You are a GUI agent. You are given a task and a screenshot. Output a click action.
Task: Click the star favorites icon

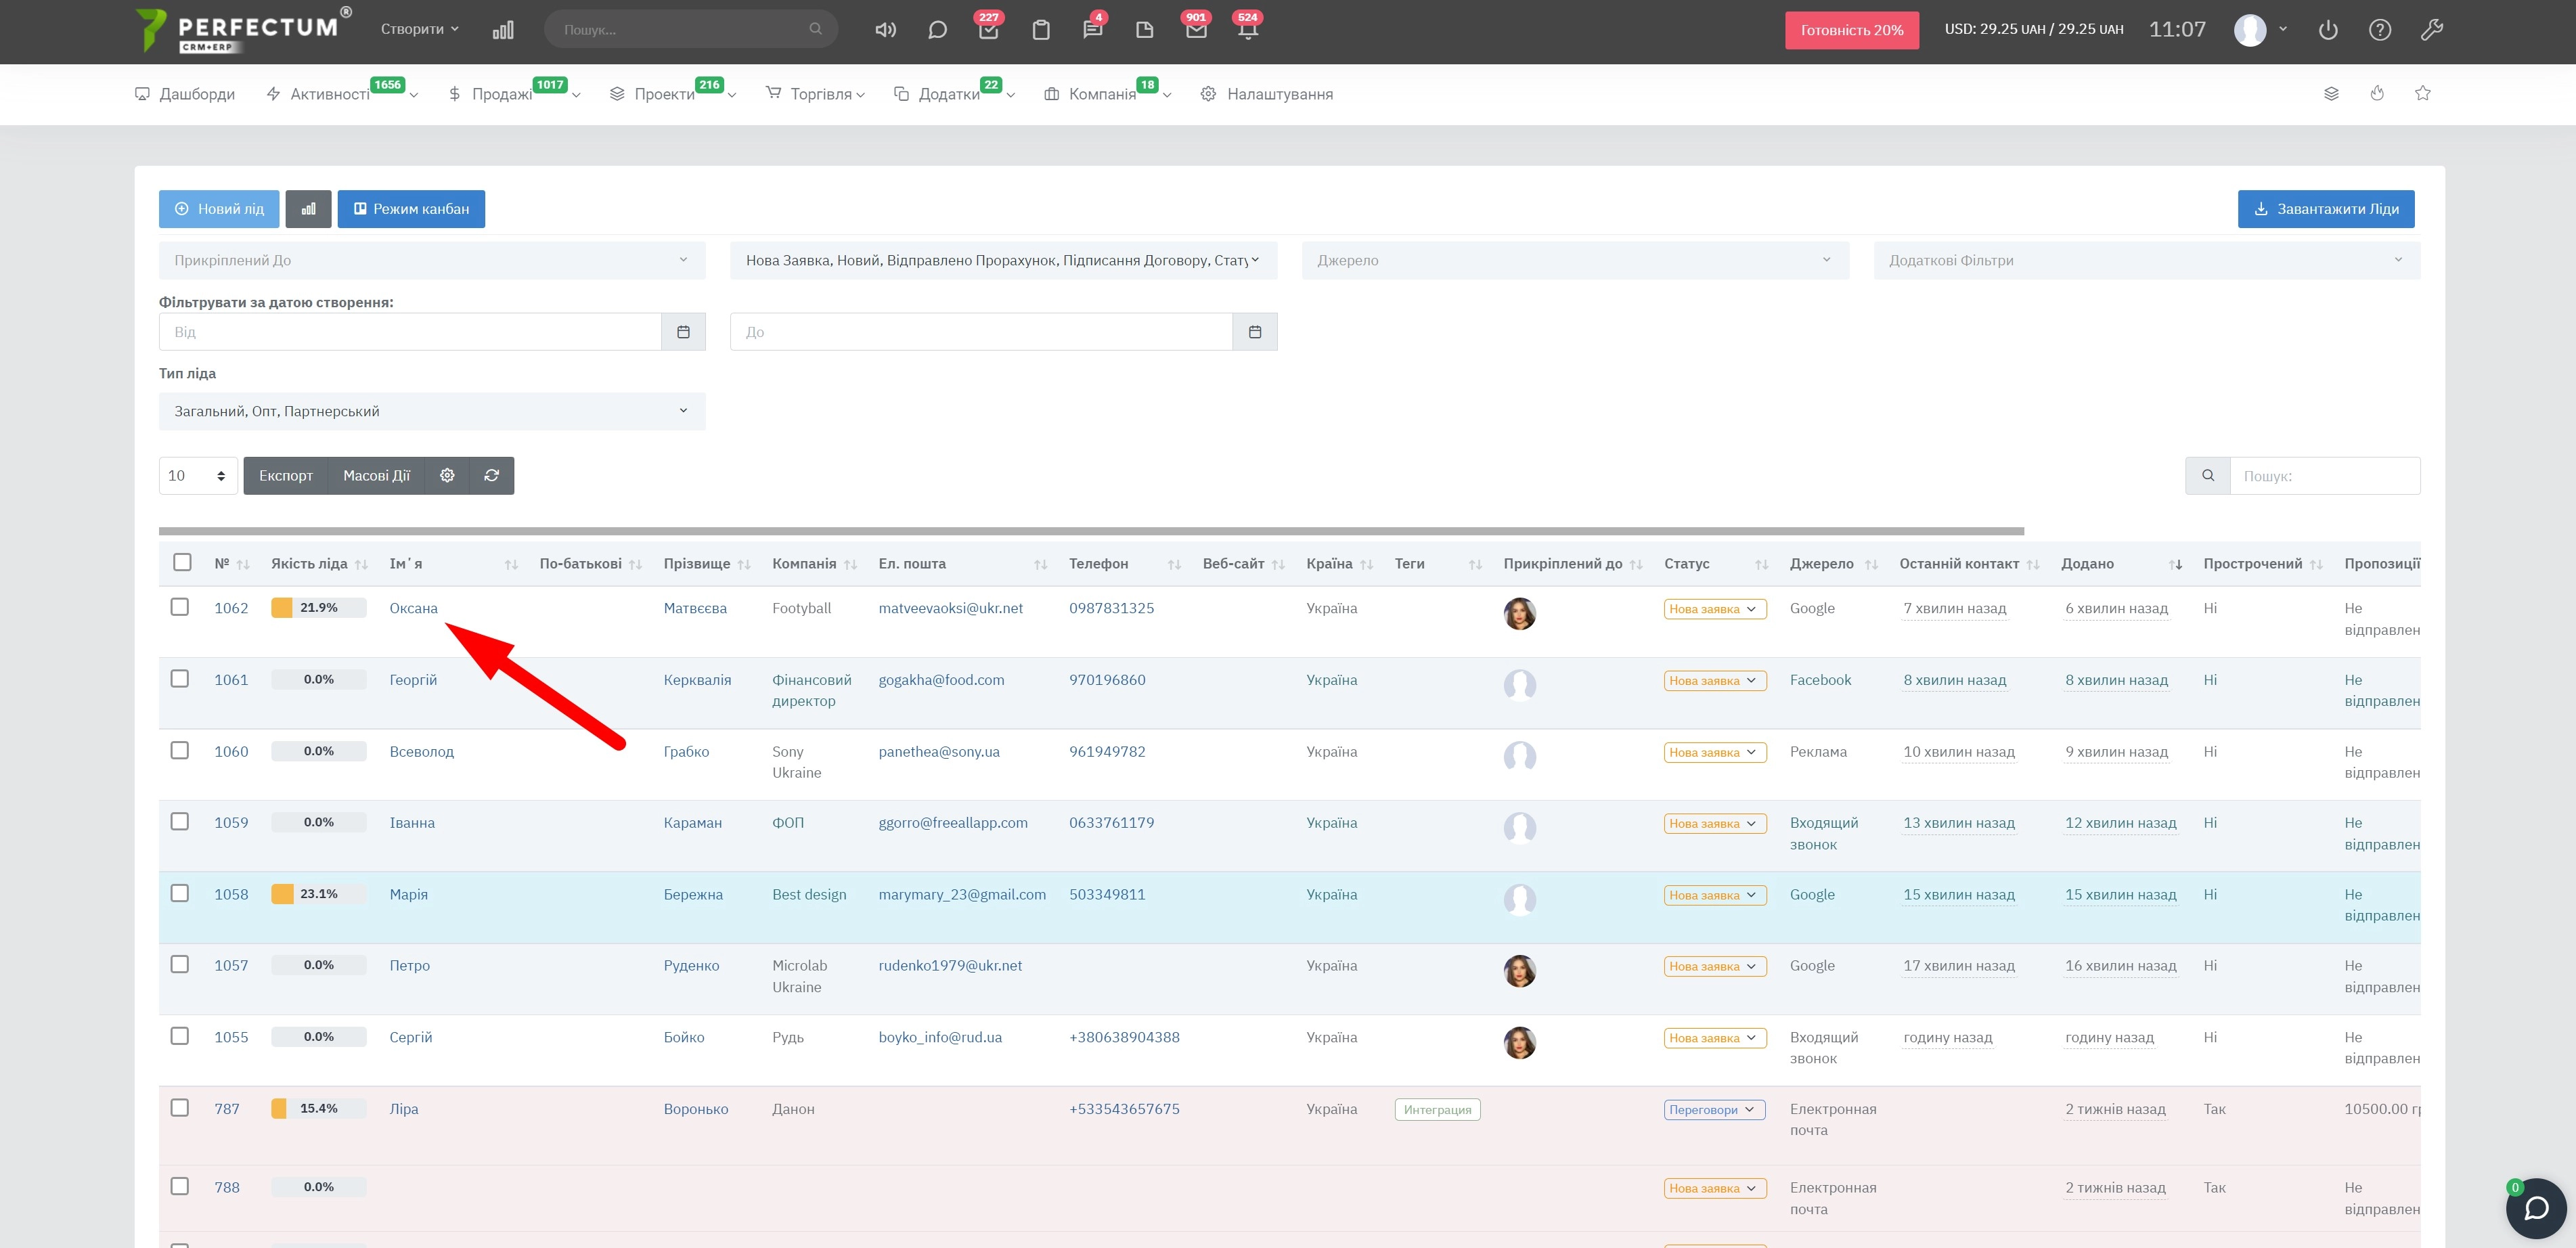point(2423,93)
